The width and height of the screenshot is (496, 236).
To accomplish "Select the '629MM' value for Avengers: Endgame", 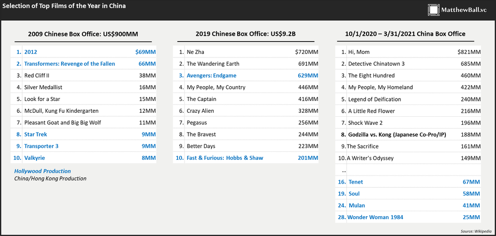I will click(308, 76).
